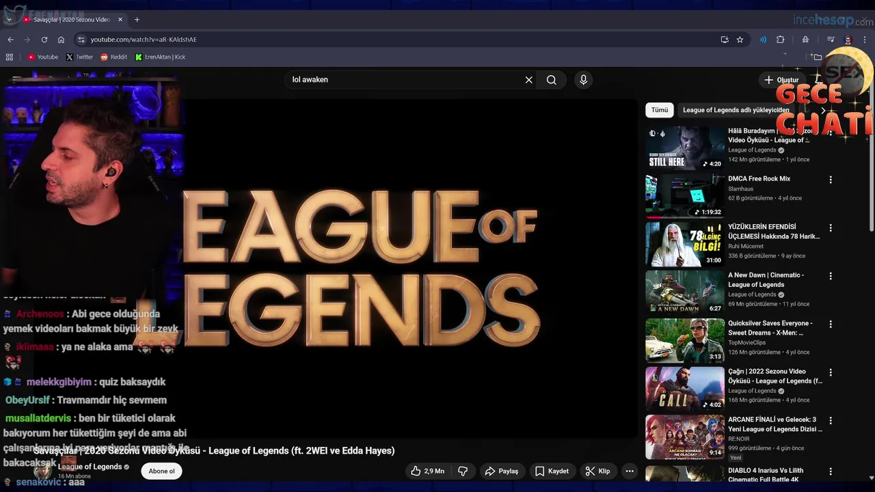Select the Tümü filter chip

click(660, 110)
